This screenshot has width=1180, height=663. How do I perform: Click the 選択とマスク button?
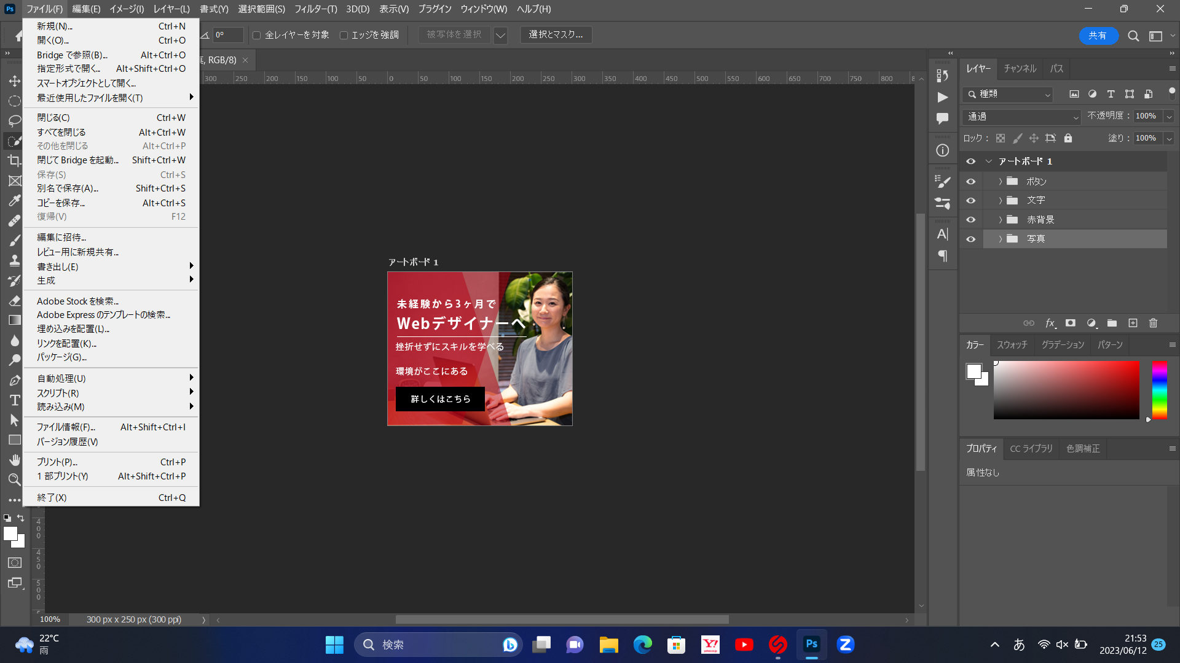pos(556,34)
